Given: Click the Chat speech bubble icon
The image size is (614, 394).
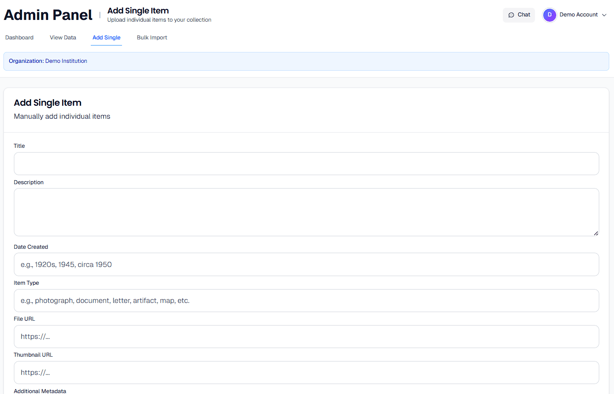Looking at the screenshot, I should pos(511,15).
